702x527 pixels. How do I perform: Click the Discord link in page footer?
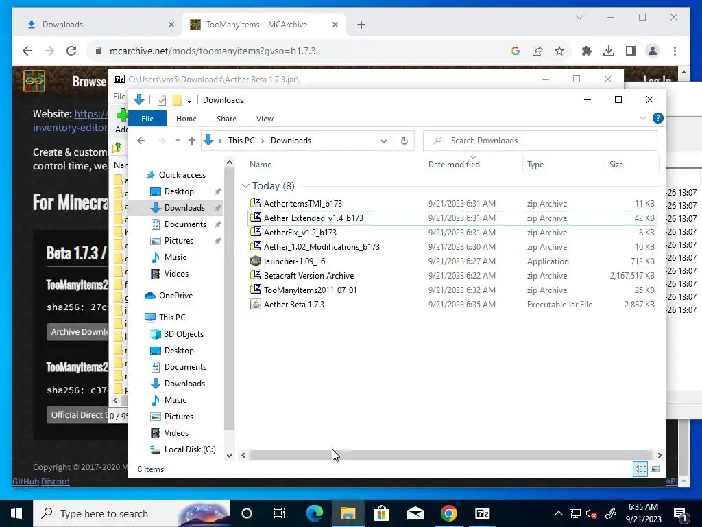point(56,481)
